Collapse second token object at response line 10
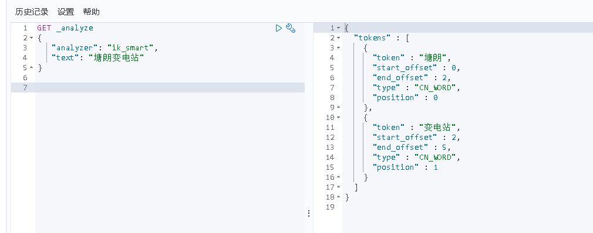 point(338,118)
